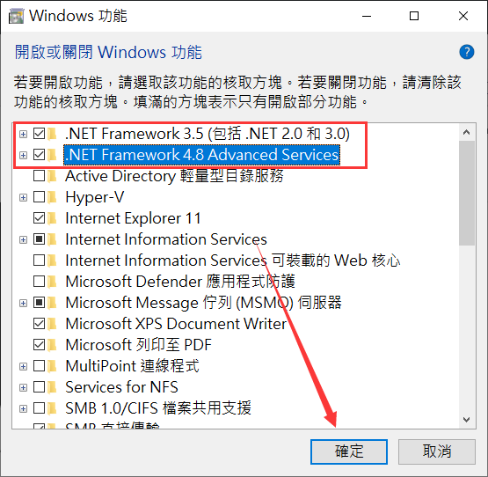Check the Microsoft Defender 應用程式防護 checkbox
This screenshot has width=488, height=477.
pos(40,282)
